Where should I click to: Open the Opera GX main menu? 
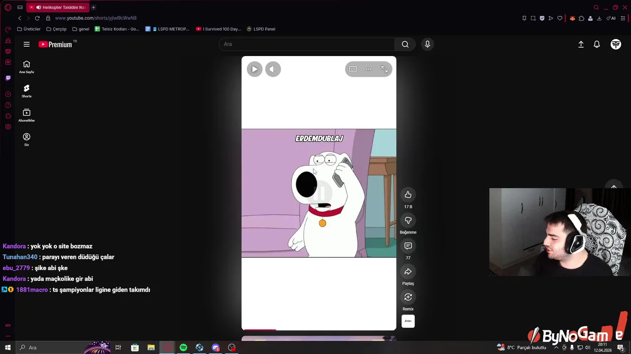point(8,7)
